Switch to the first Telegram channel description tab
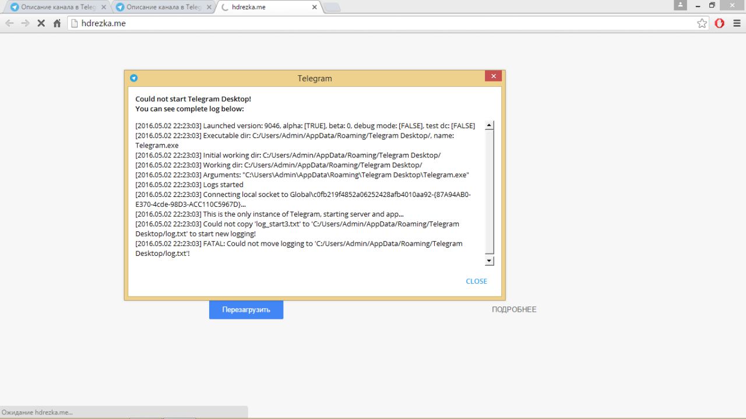The height and width of the screenshot is (419, 746). click(x=57, y=8)
